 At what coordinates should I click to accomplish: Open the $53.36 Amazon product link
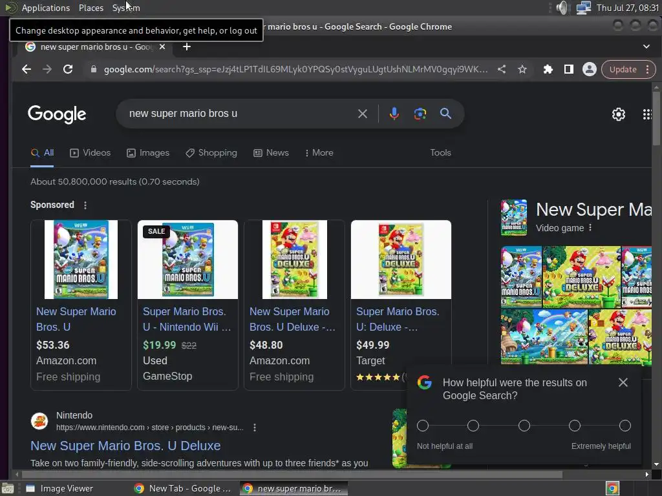tap(76, 319)
